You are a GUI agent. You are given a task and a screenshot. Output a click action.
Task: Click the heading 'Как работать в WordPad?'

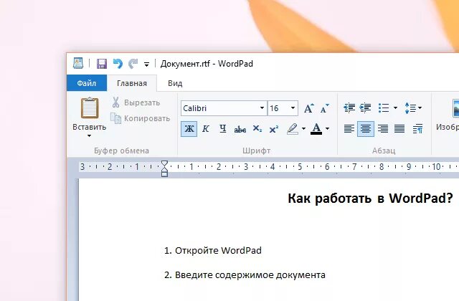(370, 199)
